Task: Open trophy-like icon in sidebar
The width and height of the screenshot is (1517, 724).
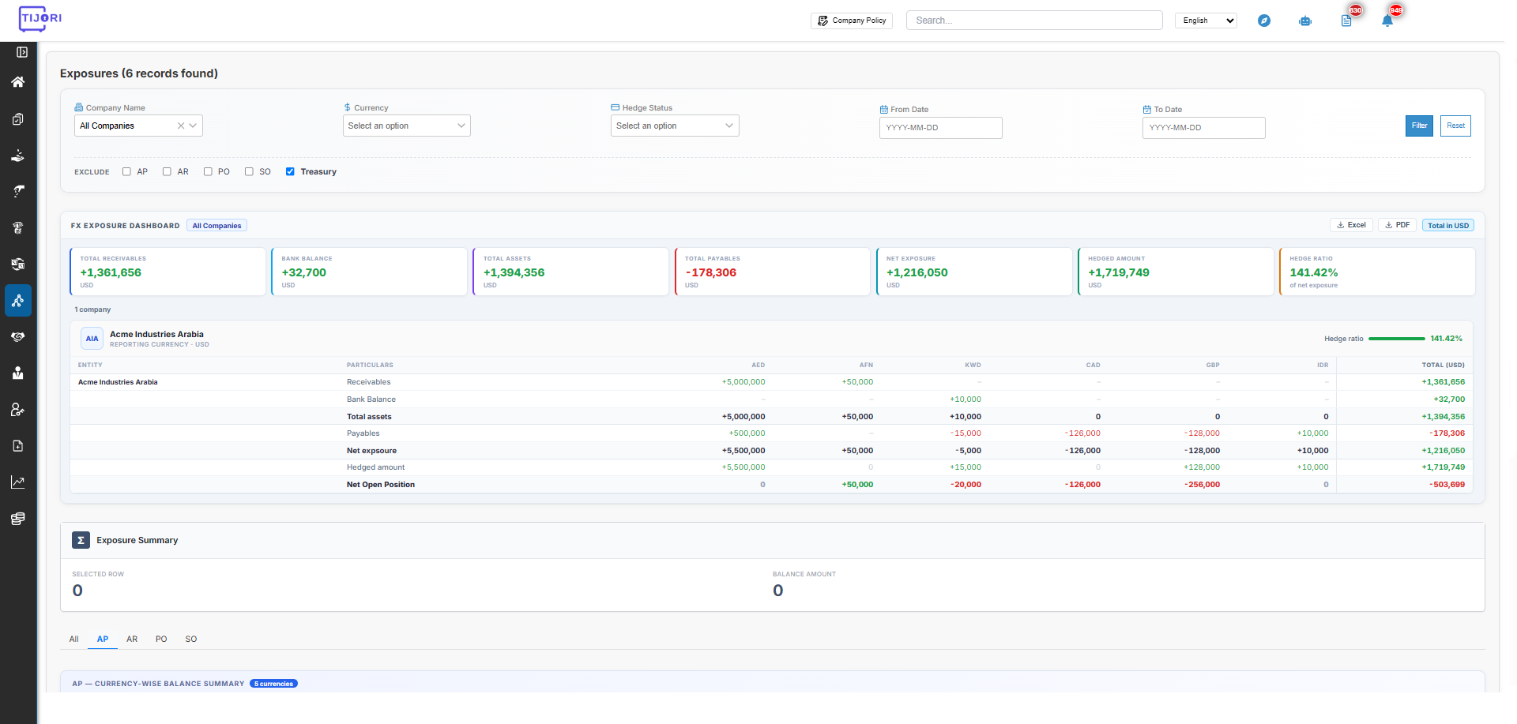Action: [x=17, y=228]
